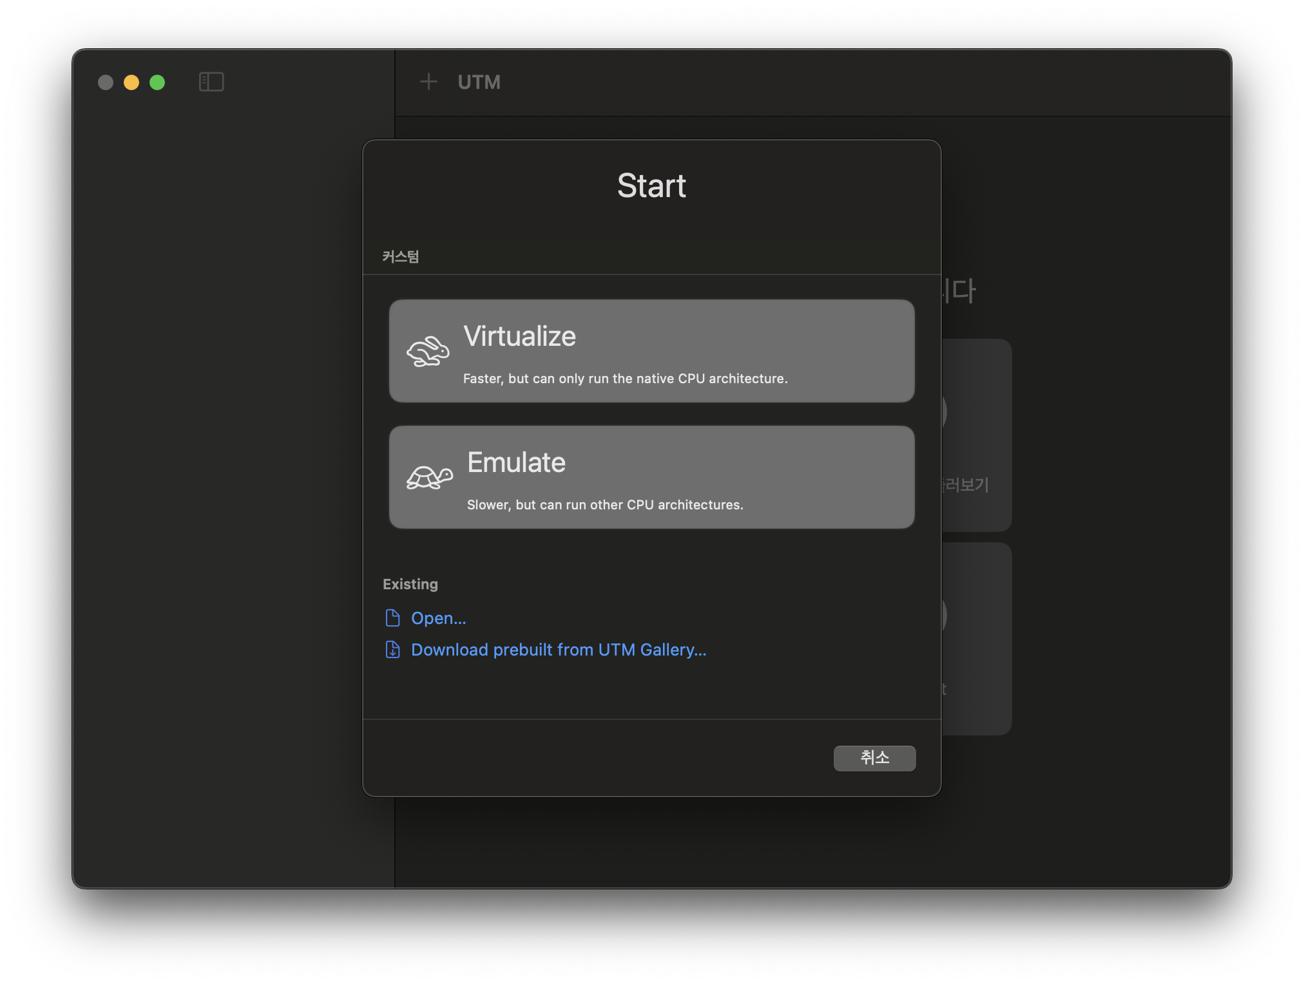1304x984 pixels.
Task: Click the green zoom window button
Action: click(157, 82)
